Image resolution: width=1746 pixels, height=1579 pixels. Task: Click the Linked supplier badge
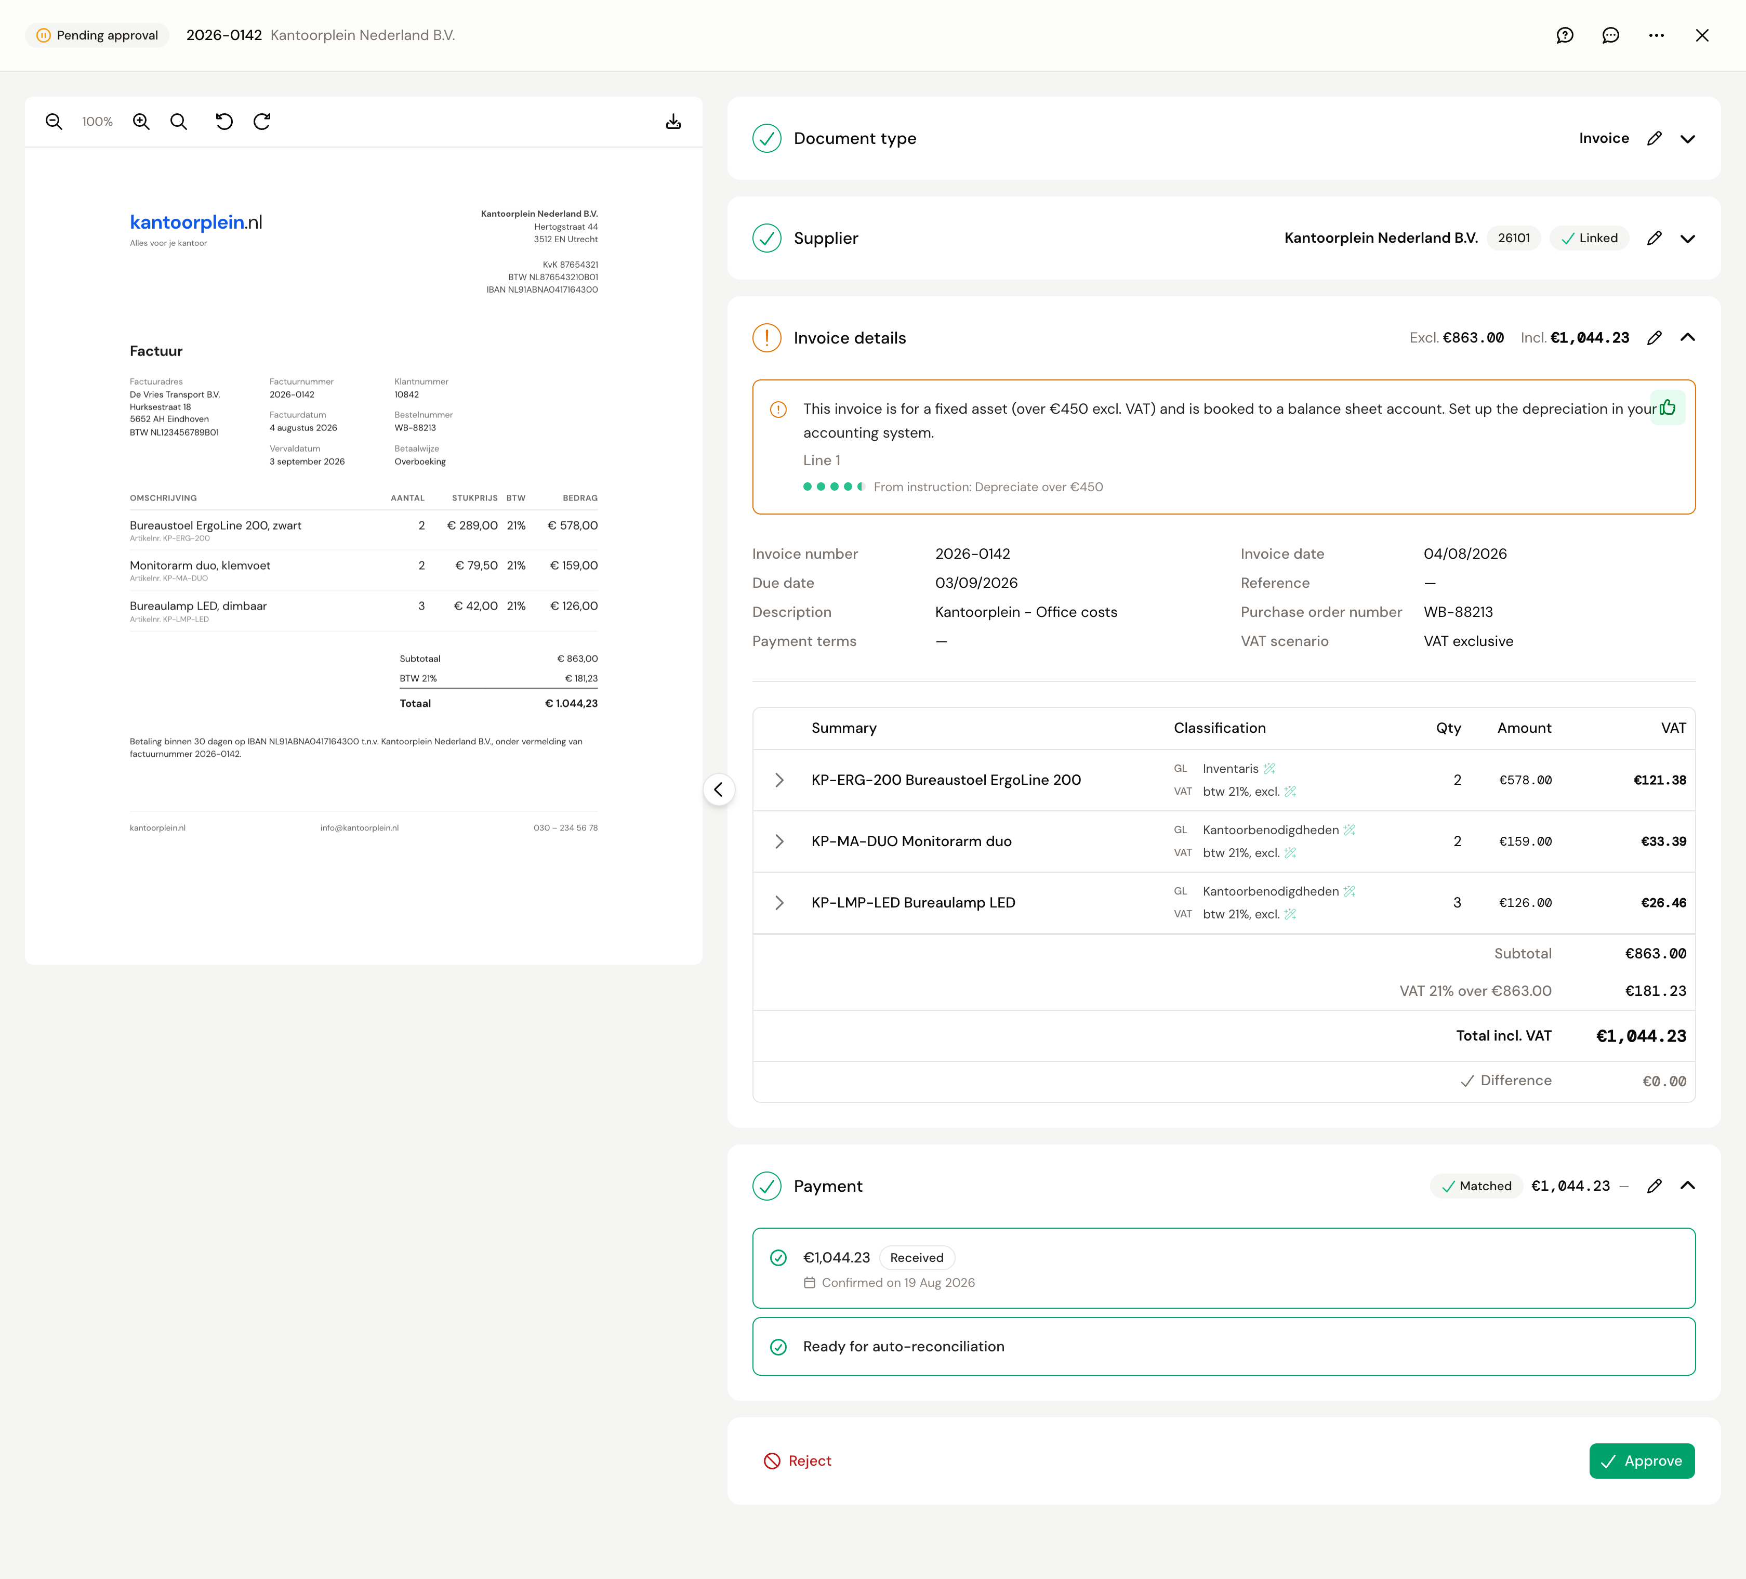pos(1589,238)
